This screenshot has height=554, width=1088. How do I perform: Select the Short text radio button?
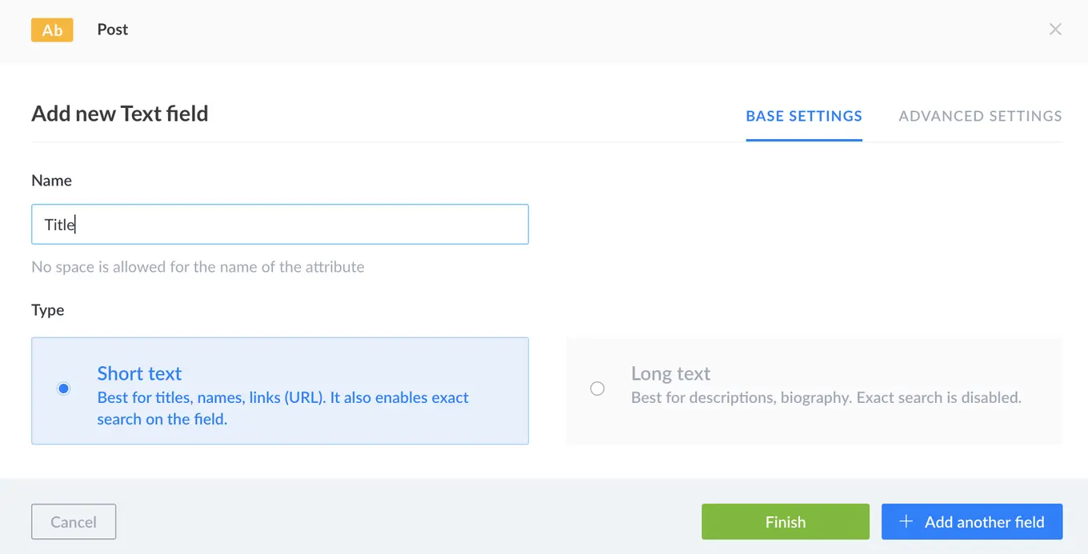tap(63, 389)
